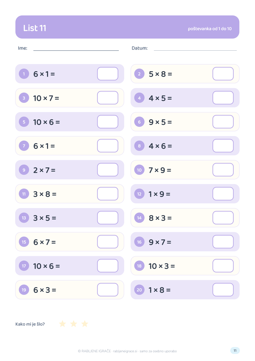Image resolution: width=255 pixels, height=361 pixels.
Task: Click the number 20 circle badge
Action: [139, 290]
